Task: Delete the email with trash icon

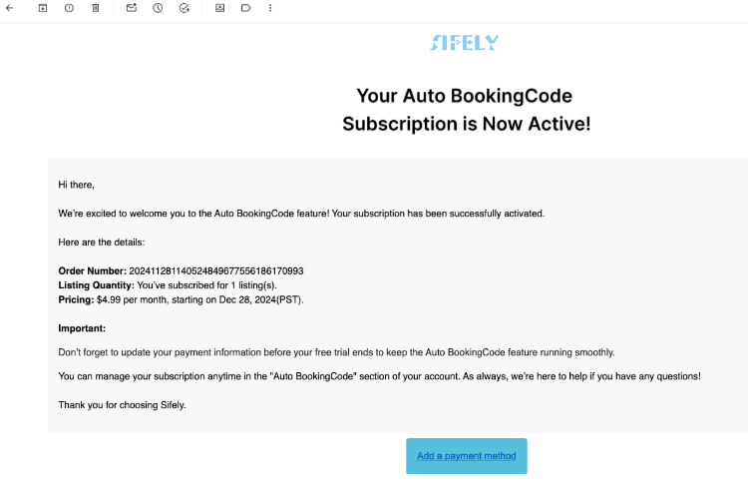Action: point(96,8)
